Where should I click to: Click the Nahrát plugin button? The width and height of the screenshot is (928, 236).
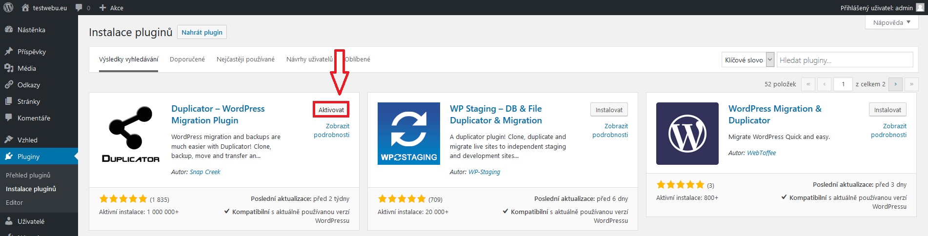click(202, 32)
